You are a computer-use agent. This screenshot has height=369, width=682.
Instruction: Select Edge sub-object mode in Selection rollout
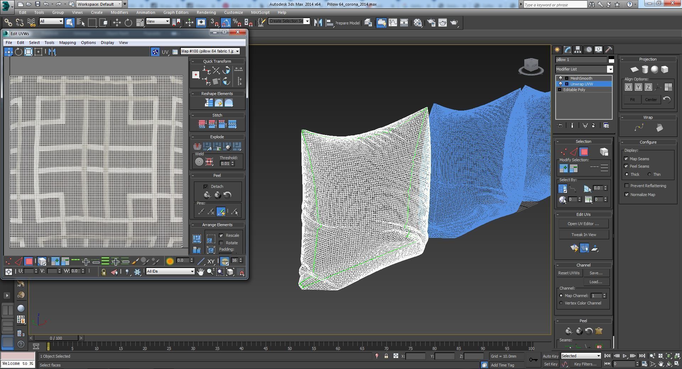[574, 152]
